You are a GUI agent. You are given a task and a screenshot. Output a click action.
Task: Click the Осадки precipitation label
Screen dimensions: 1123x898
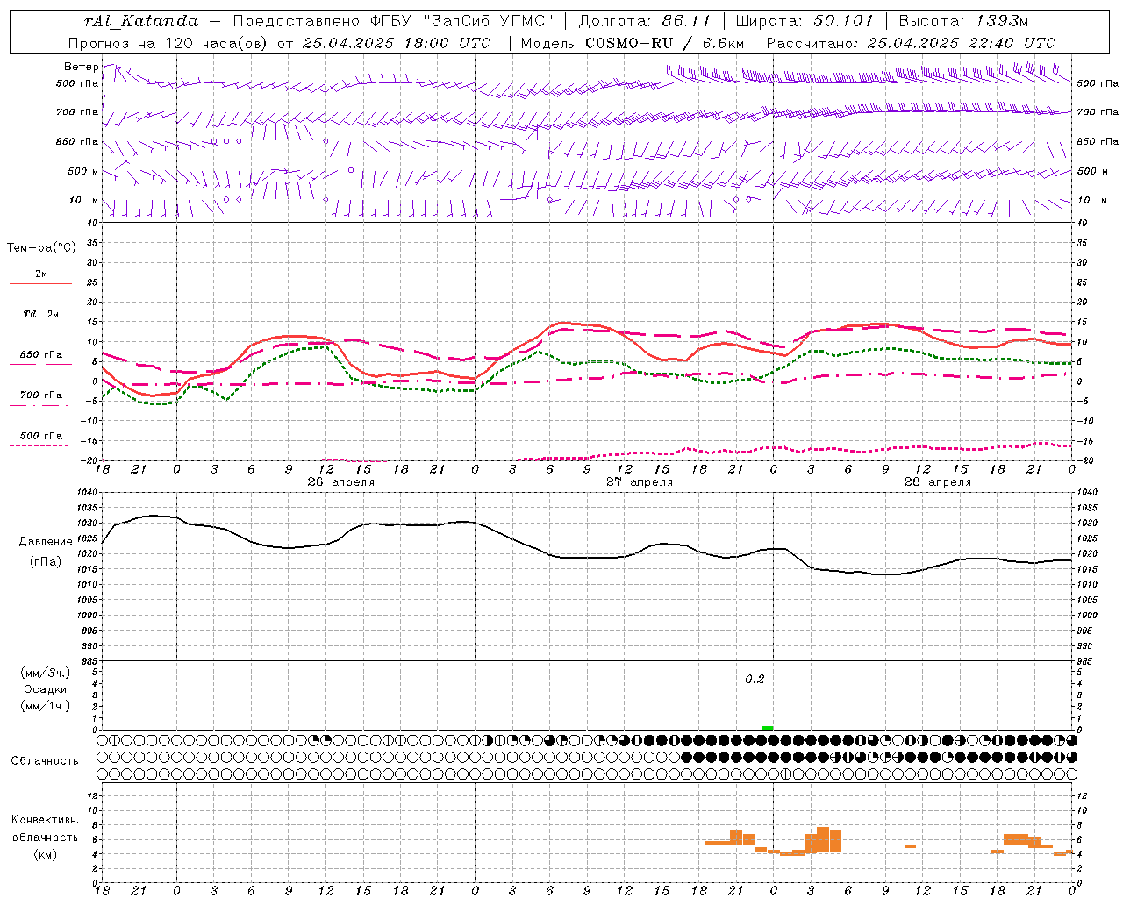(x=46, y=689)
